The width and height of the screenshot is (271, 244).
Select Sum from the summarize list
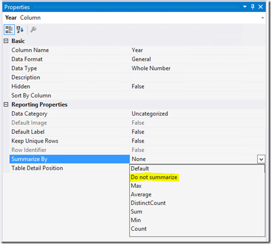click(136, 211)
